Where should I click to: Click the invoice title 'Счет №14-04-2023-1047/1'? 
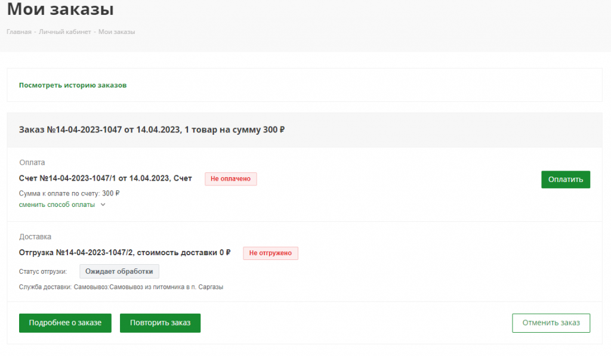(105, 178)
